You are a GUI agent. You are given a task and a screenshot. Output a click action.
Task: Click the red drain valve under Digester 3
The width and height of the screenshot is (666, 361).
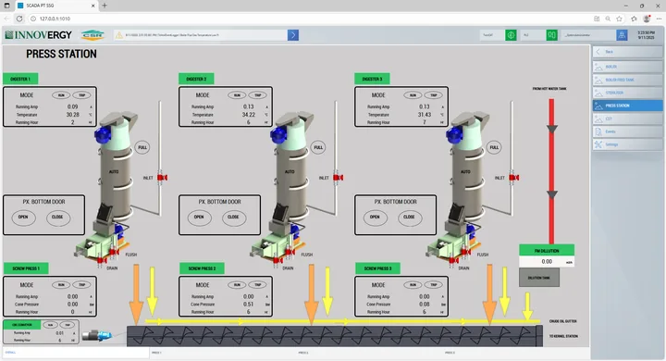point(453,260)
